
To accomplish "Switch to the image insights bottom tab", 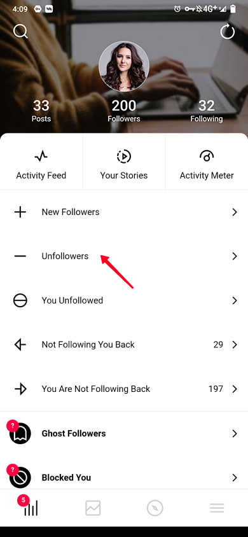I will [x=93, y=508].
